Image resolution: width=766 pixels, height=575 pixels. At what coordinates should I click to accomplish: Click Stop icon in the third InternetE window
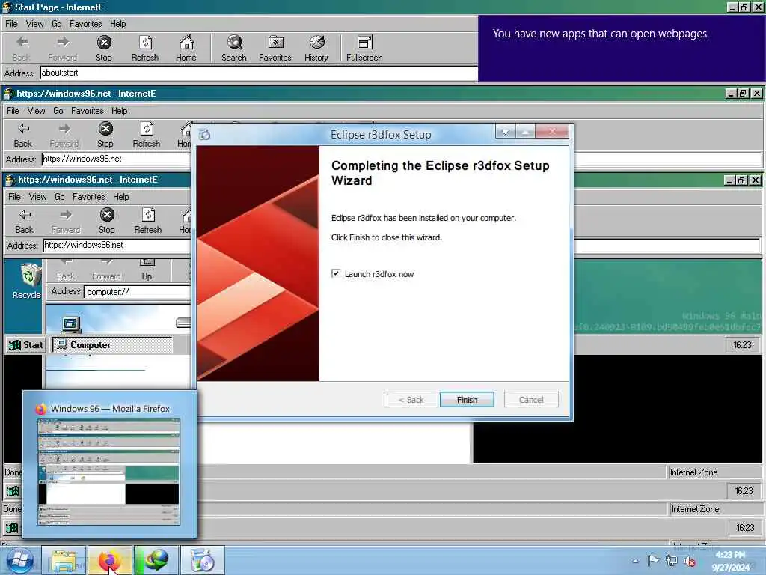point(106,221)
